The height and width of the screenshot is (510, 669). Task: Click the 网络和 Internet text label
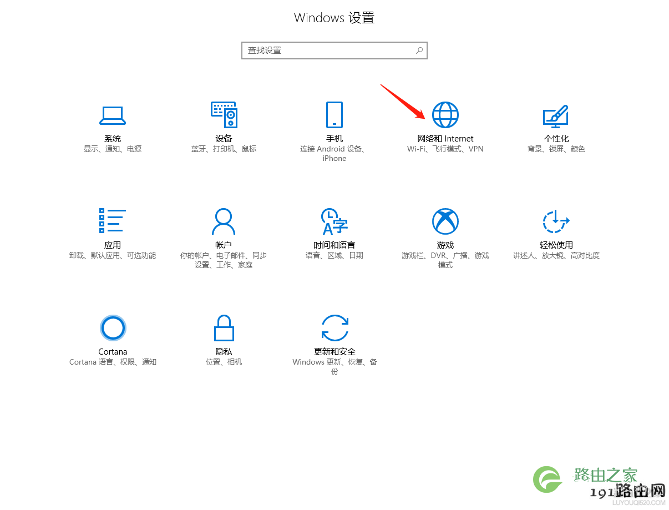[x=445, y=139]
